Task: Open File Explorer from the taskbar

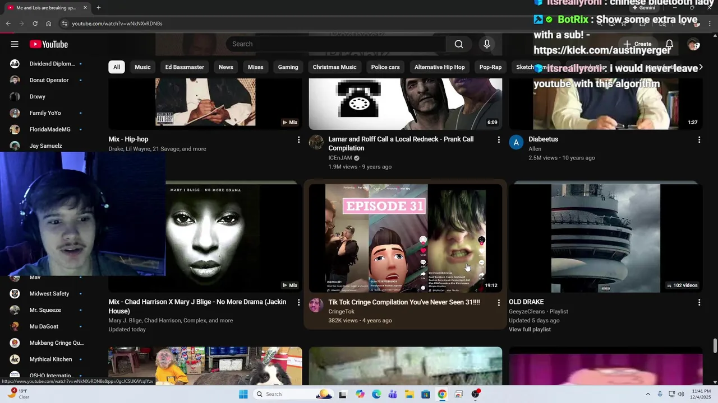Action: click(409, 394)
